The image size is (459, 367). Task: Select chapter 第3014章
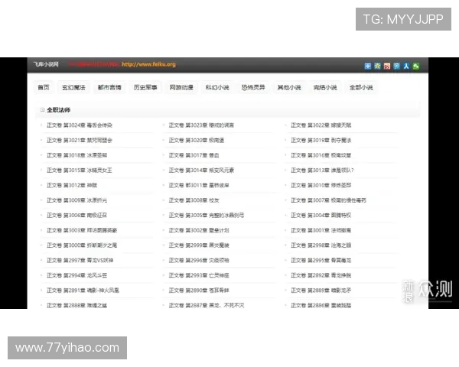click(201, 171)
